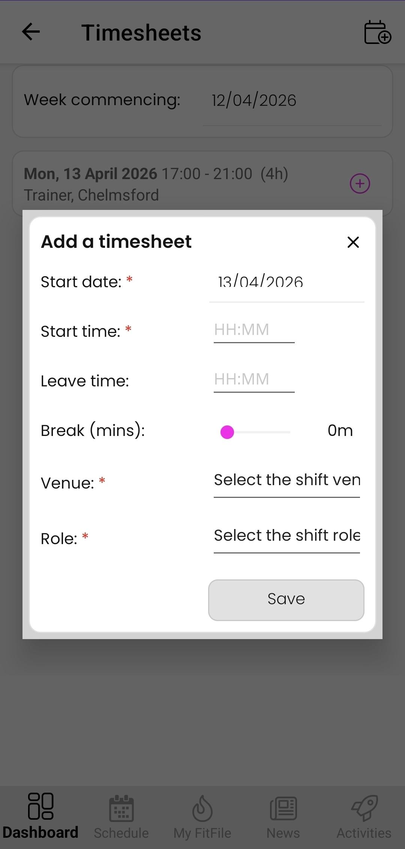Open the My FitFile tab
This screenshot has width=405, height=849.
tap(202, 815)
